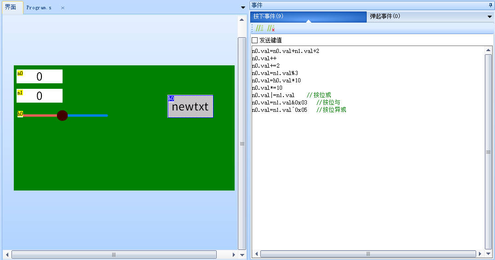The width and height of the screenshot is (495, 260).
Task: Select the b0 button component label
Action: (x=171, y=98)
